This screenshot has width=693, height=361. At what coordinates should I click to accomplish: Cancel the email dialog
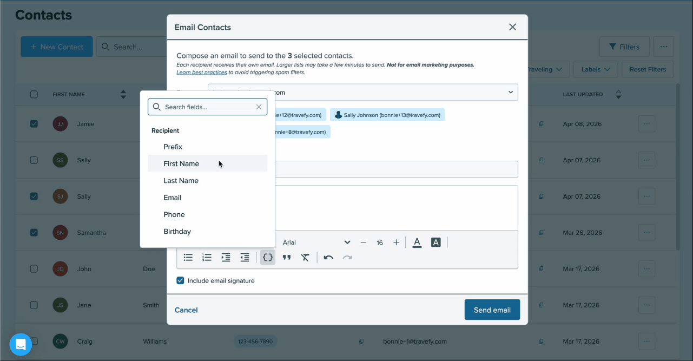click(186, 310)
